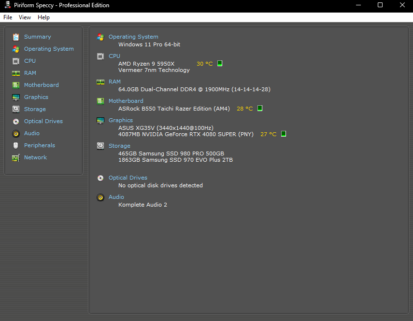The width and height of the screenshot is (413, 321).
Task: Select Optical Drives in sidebar
Action: click(x=43, y=121)
